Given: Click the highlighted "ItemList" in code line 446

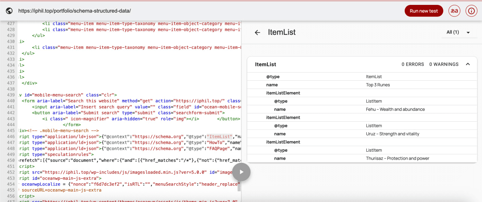Looking at the screenshot, I should [220, 137].
